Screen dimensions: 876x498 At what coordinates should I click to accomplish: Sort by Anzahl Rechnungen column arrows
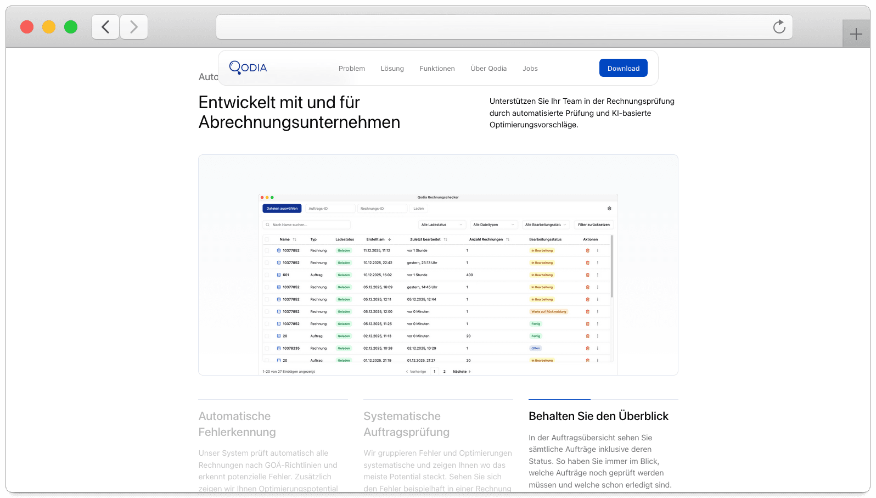pyautogui.click(x=508, y=239)
